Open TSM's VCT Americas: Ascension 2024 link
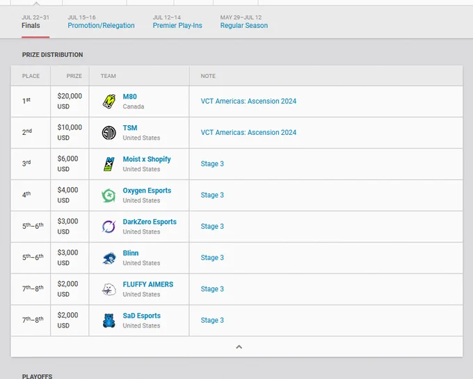Image resolution: width=473 pixels, height=379 pixels. (x=248, y=133)
